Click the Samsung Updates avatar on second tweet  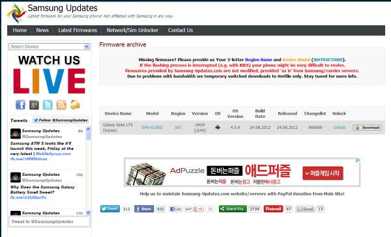16,177
